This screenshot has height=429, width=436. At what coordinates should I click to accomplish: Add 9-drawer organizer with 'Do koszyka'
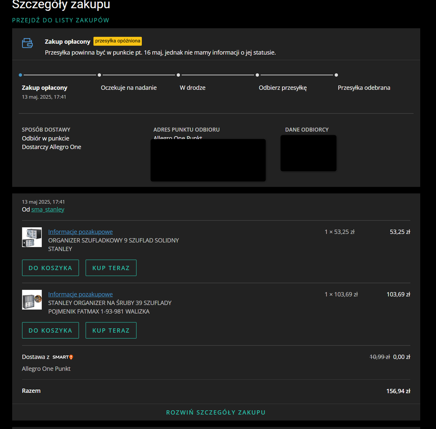pyautogui.click(x=50, y=268)
